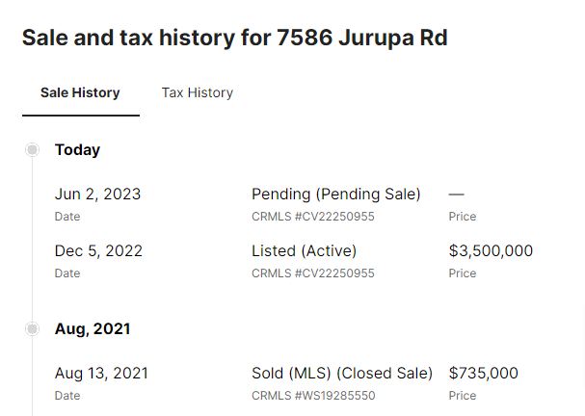Click the Jun 2, 2023 date entry
585x416 pixels.
tap(97, 194)
